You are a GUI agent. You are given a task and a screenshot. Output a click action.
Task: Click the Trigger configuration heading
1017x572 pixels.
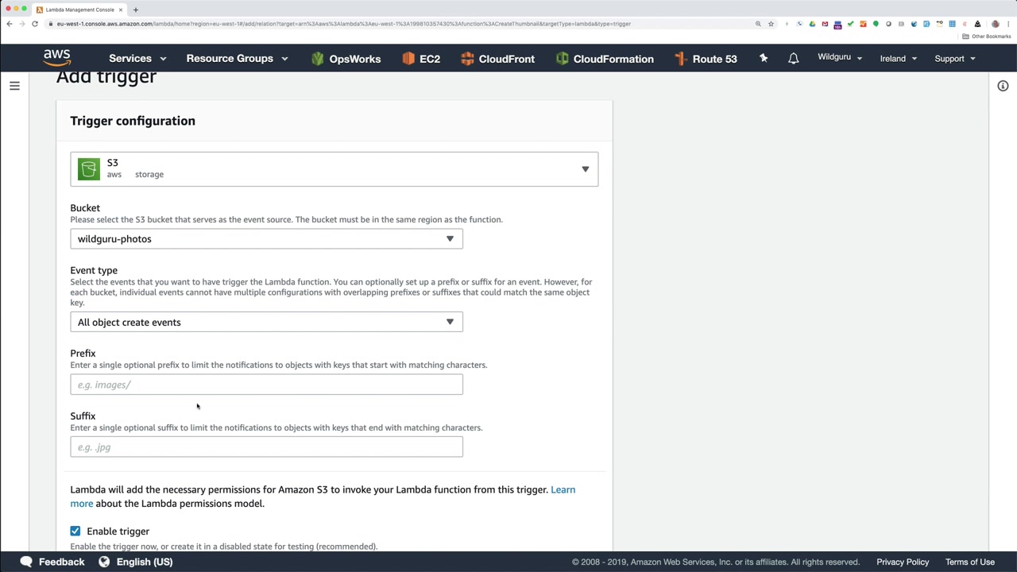(x=133, y=121)
